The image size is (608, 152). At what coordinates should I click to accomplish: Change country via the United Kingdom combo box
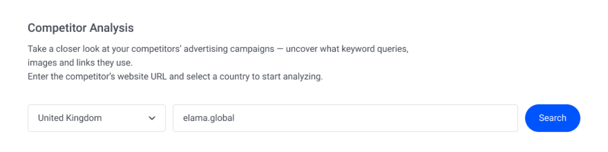[x=96, y=118]
